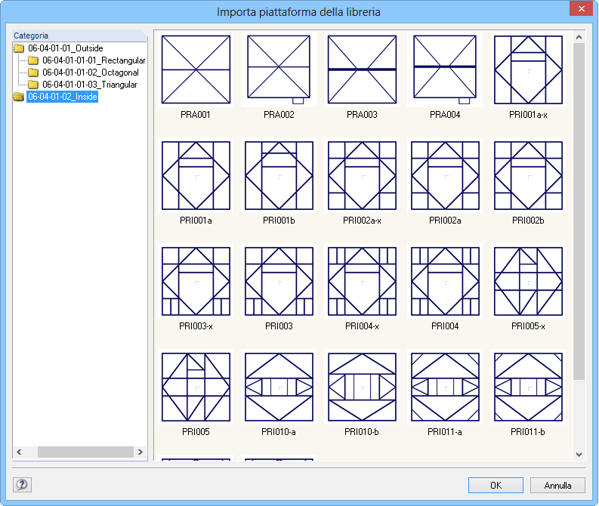Select the PRI005 platform thumbnail
Screen dimensions: 599x506
coord(196,387)
